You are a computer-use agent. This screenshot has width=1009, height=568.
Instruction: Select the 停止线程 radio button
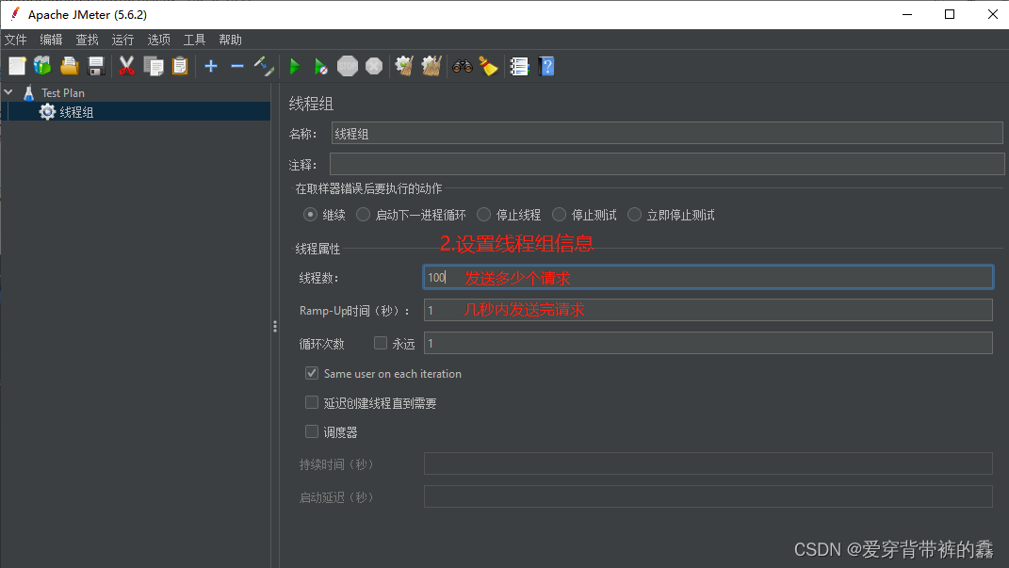tap(483, 214)
